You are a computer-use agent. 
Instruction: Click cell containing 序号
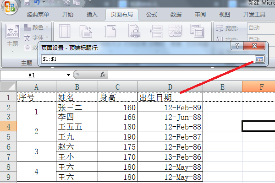[x=37, y=97]
